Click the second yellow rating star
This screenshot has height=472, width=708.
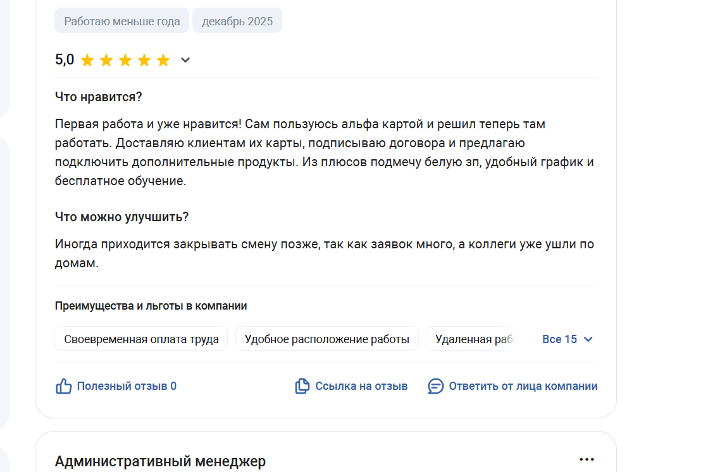(106, 61)
